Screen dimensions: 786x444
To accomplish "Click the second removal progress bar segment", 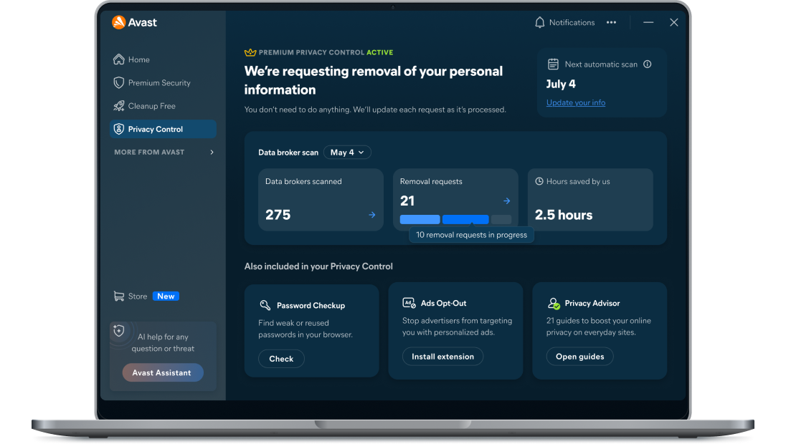I will point(465,219).
